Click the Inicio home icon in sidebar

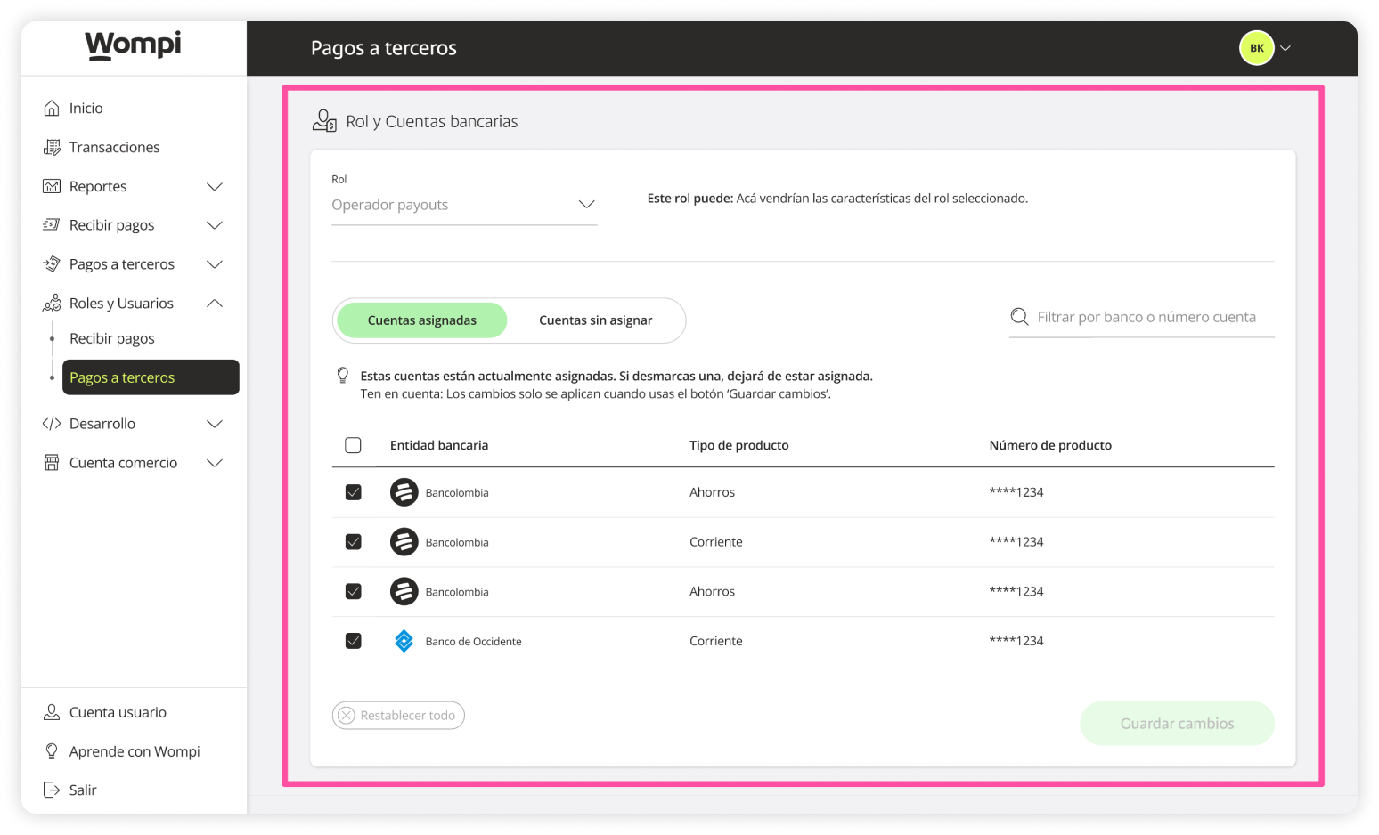click(x=52, y=108)
